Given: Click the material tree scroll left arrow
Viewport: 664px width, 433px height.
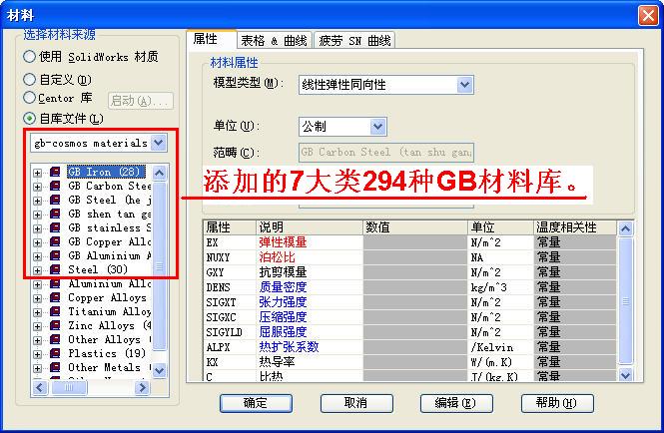Looking at the screenshot, I should point(40,387).
